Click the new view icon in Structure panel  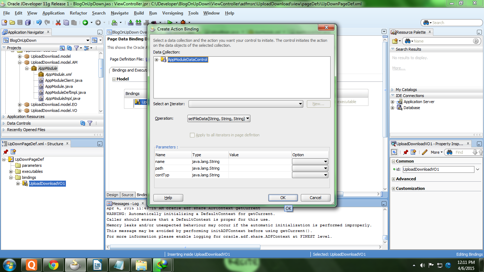pyautogui.click(x=13, y=152)
